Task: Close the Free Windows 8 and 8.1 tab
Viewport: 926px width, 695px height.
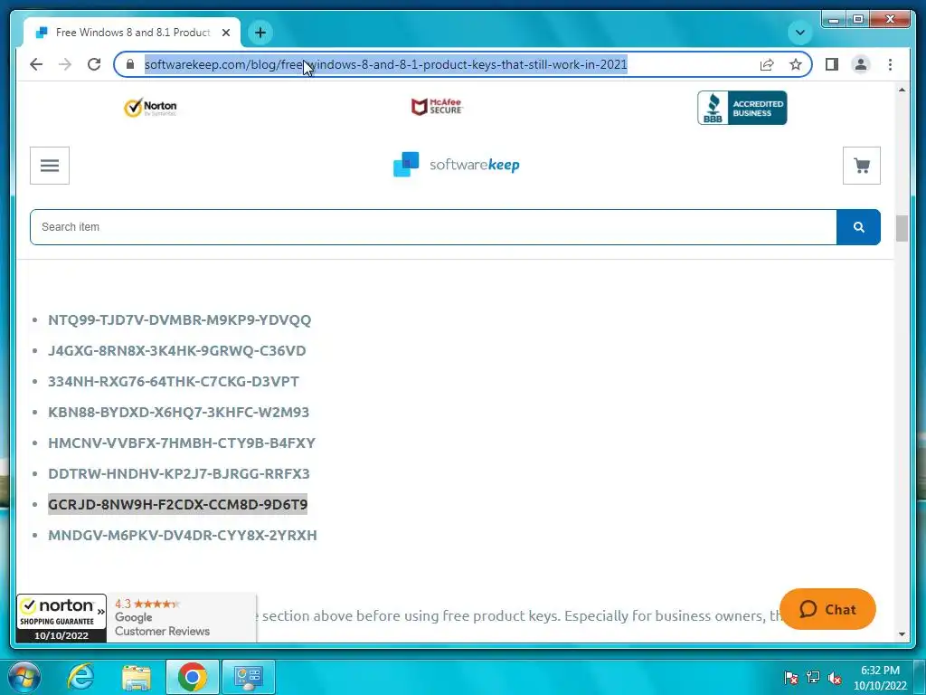Action: pyautogui.click(x=225, y=33)
